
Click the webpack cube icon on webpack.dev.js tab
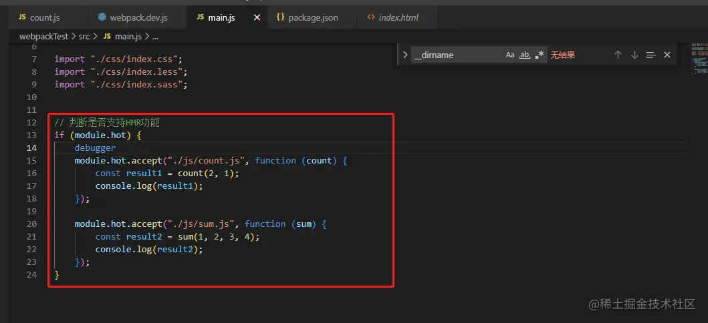point(102,17)
